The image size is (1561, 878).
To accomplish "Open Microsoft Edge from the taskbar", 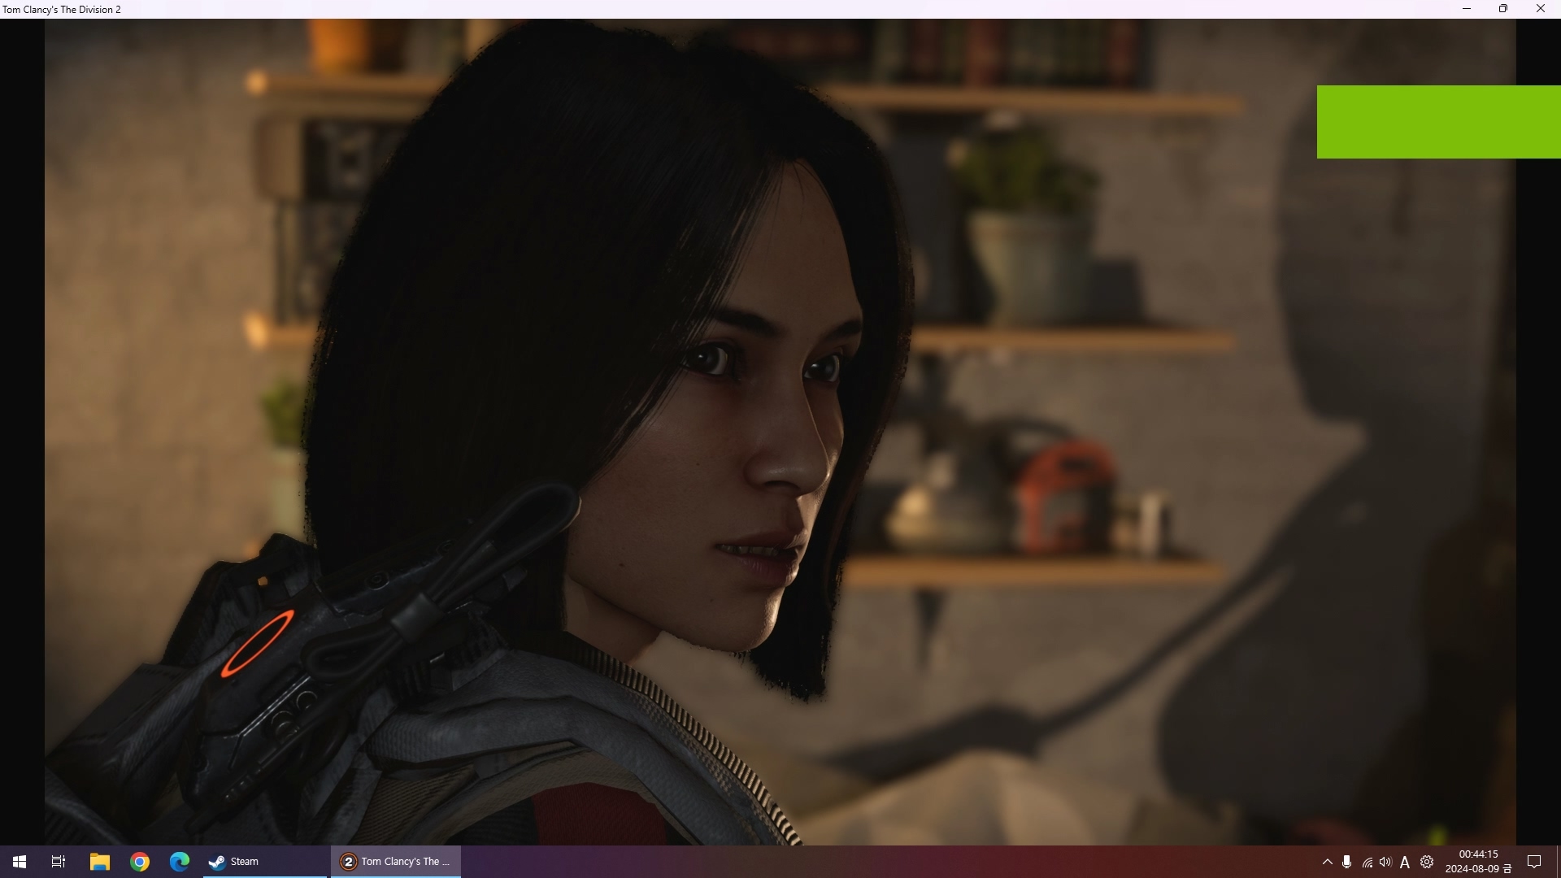I will point(180,862).
